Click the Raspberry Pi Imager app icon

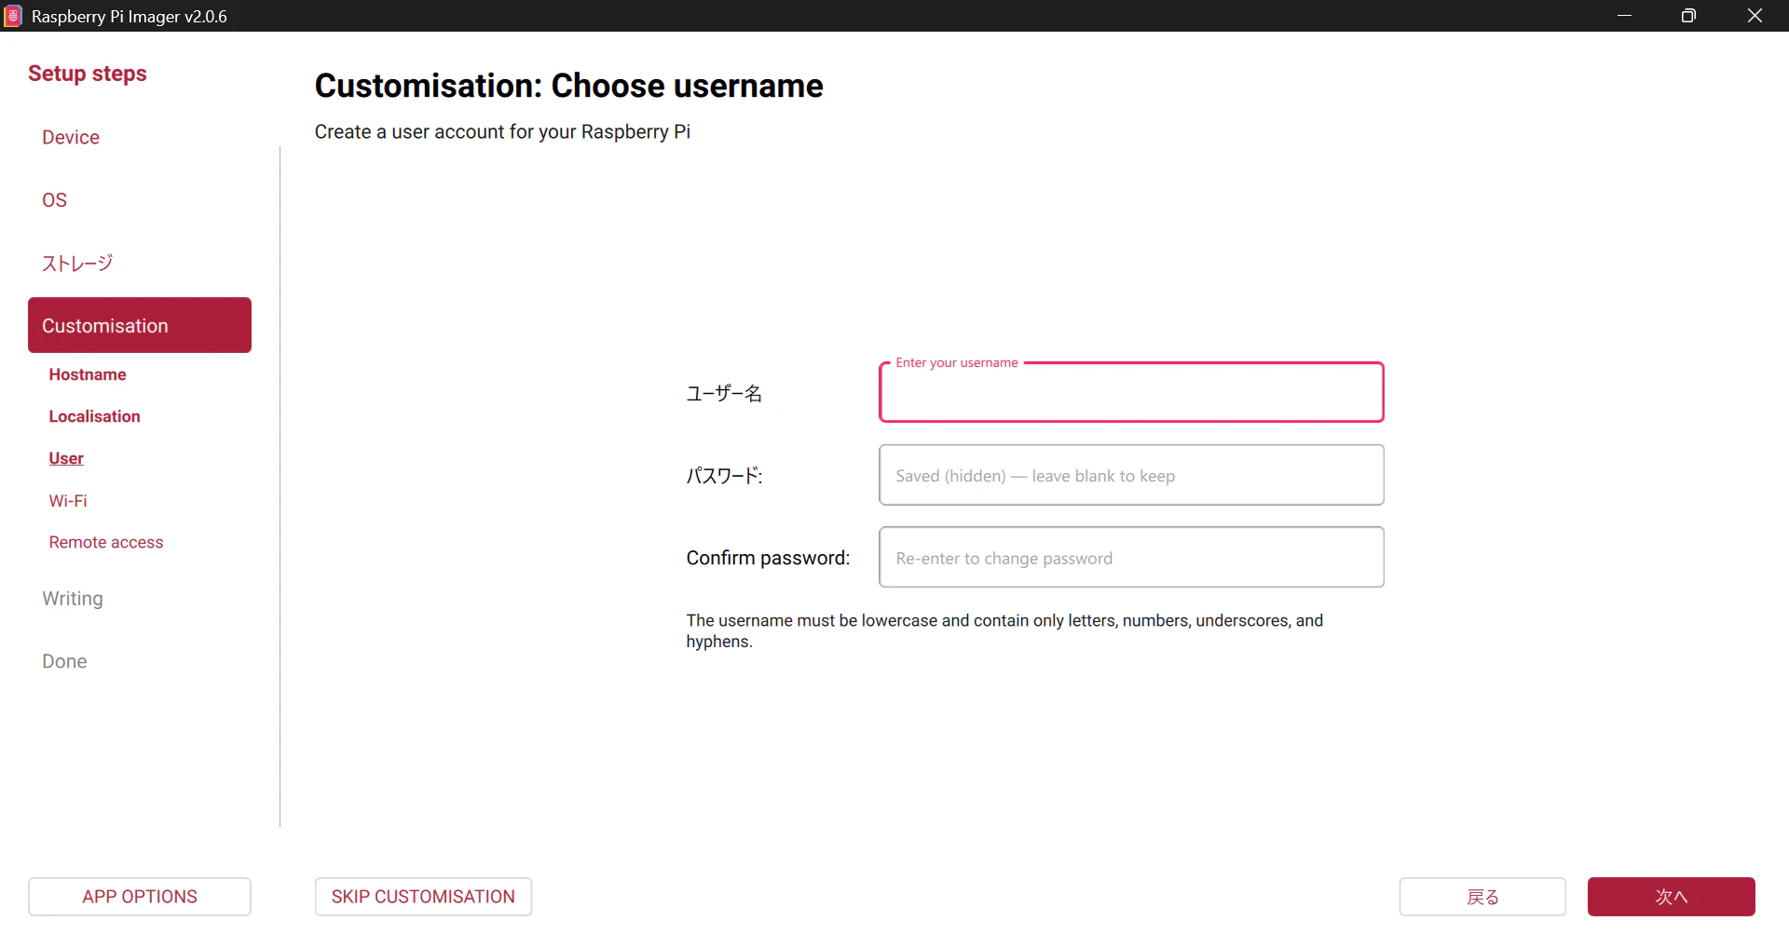click(x=13, y=16)
